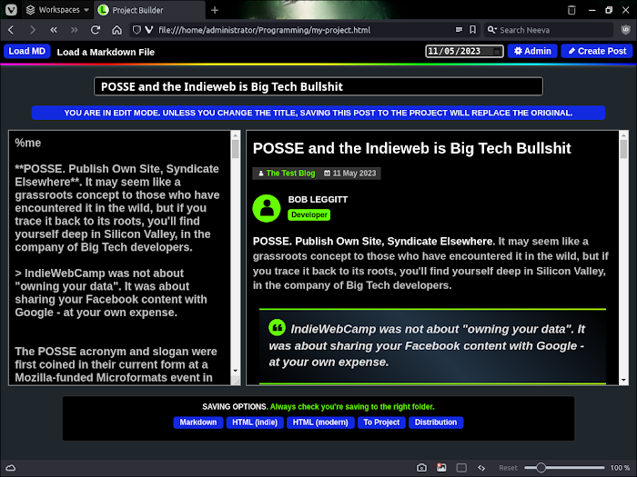Click the post title input field
The width and height of the screenshot is (637, 477).
pos(318,86)
